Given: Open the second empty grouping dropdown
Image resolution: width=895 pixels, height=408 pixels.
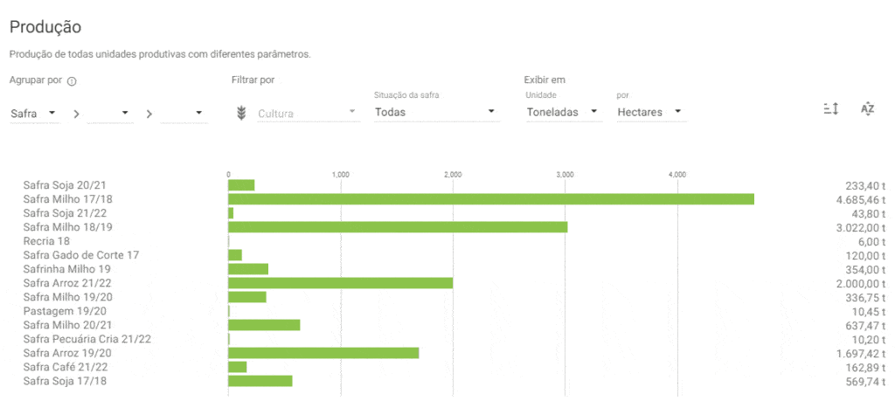Looking at the screenshot, I should point(110,113).
